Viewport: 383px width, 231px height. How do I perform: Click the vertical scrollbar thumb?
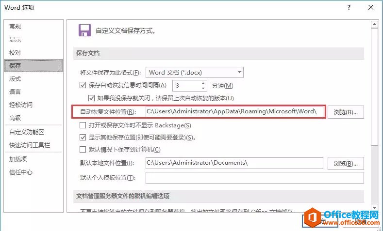(x=374, y=87)
